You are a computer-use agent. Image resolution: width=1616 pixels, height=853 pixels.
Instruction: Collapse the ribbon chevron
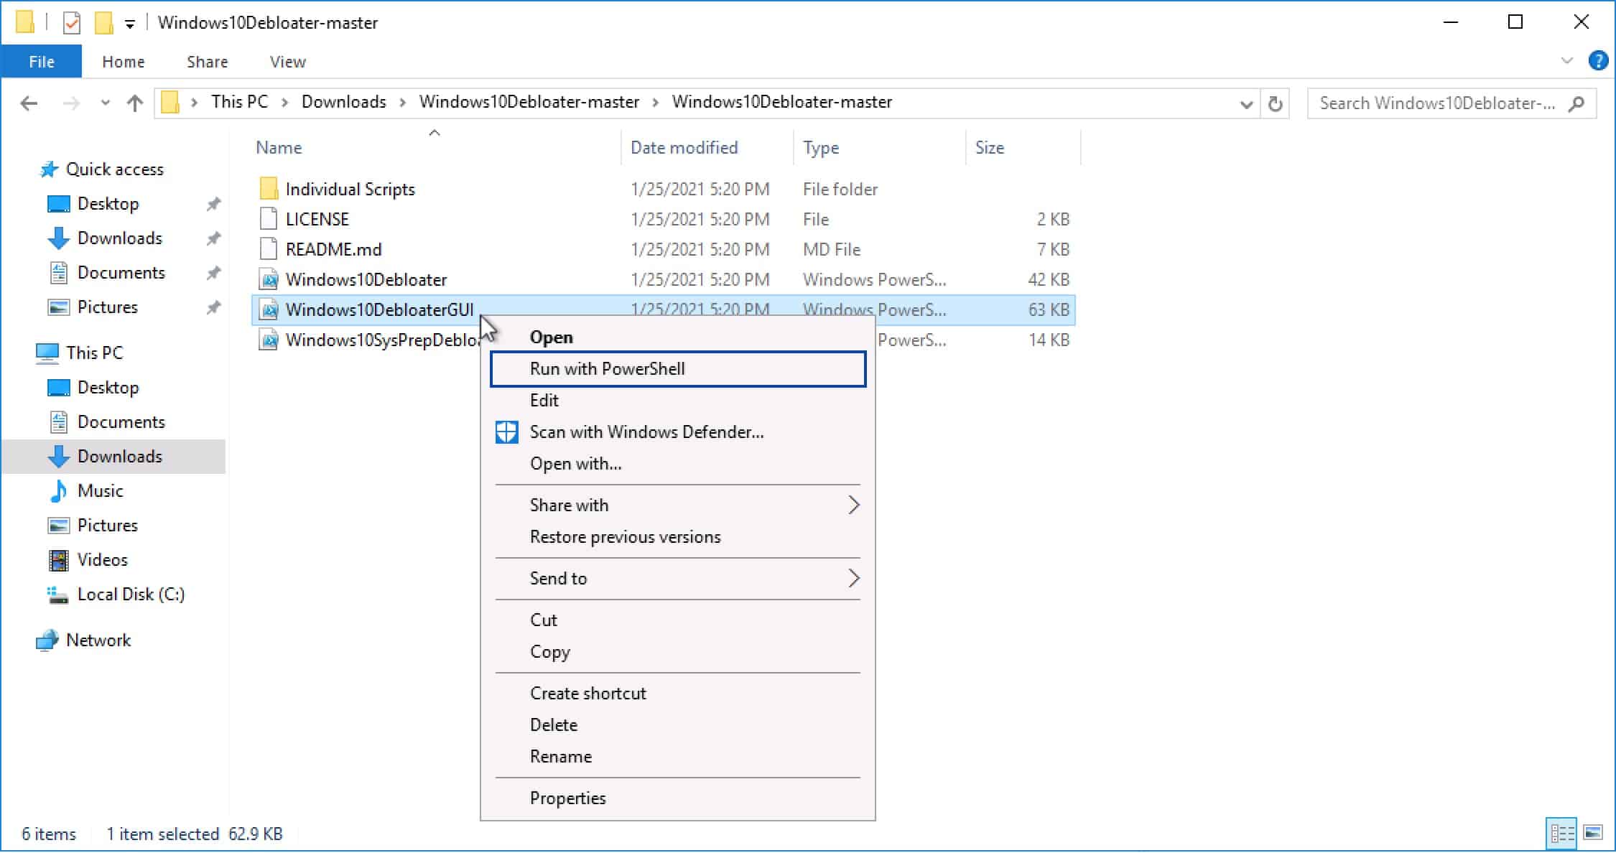tap(1567, 61)
